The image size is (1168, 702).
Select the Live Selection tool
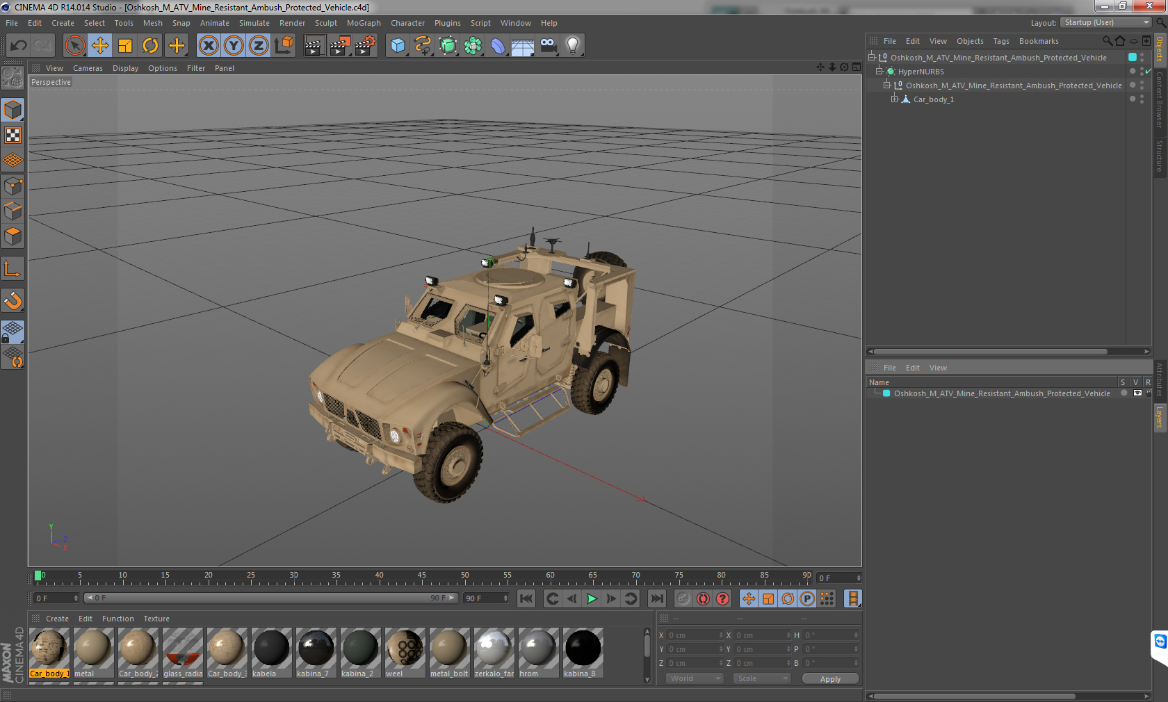[x=75, y=46]
